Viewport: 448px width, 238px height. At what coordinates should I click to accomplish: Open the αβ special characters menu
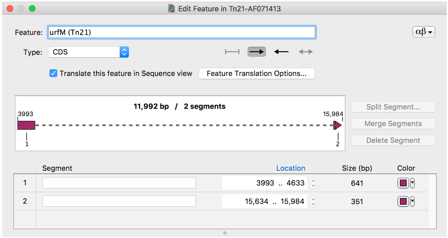[x=423, y=32]
